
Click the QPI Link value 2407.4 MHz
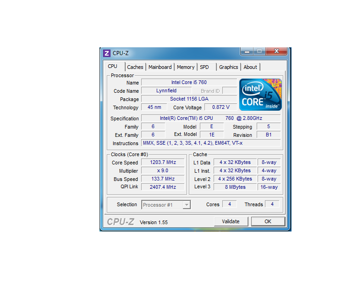[x=163, y=187]
